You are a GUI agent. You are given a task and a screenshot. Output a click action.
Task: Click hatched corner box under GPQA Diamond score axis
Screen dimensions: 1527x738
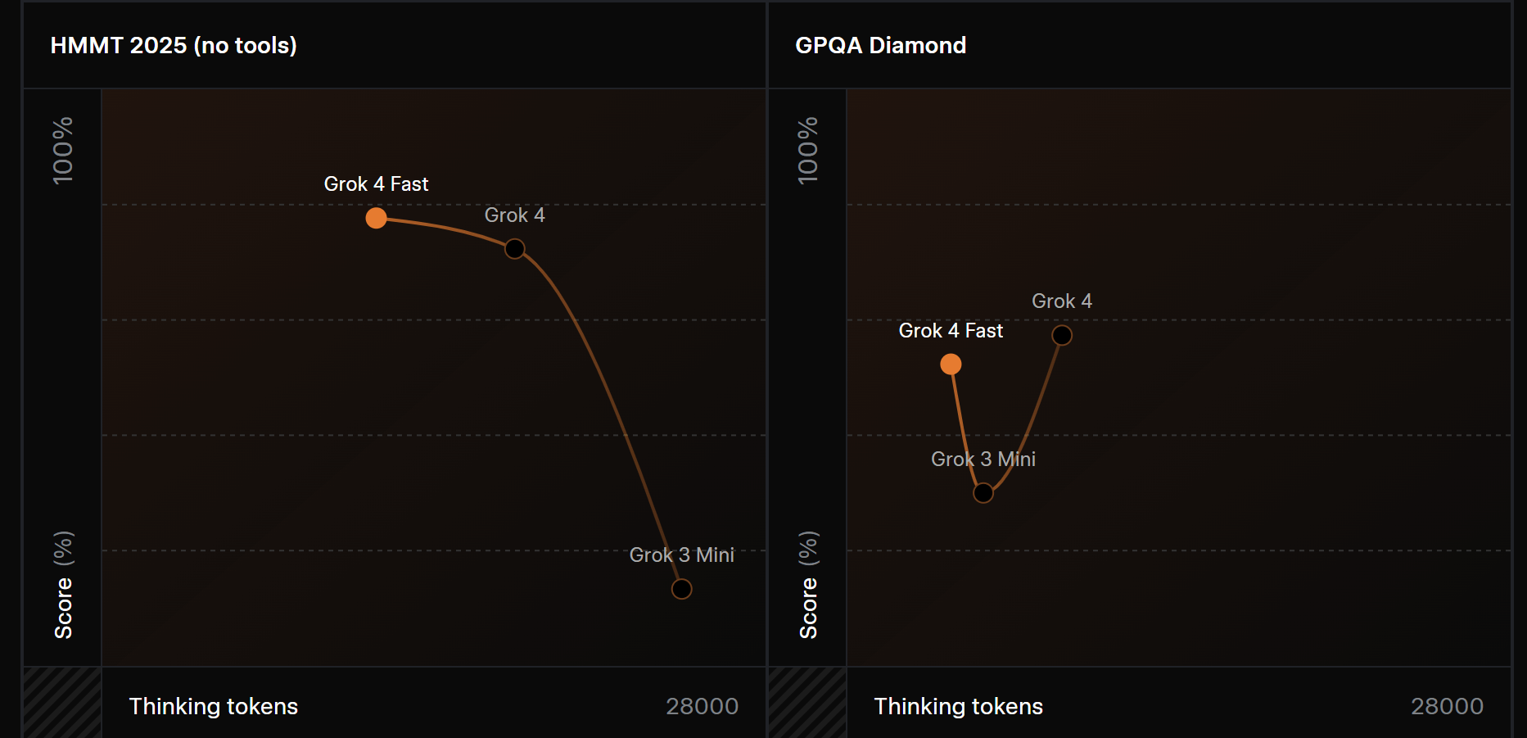[807, 702]
